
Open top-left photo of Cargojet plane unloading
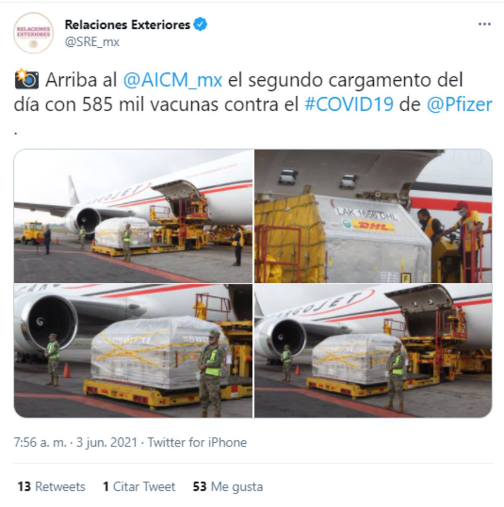coord(134,216)
